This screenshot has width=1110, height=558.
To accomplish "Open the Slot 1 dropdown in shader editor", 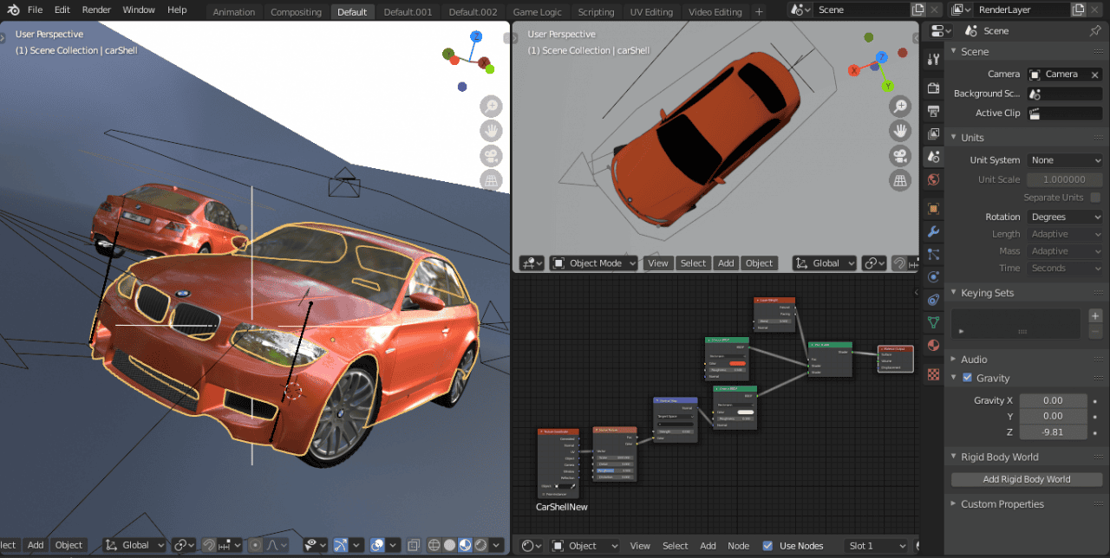I will (875, 545).
